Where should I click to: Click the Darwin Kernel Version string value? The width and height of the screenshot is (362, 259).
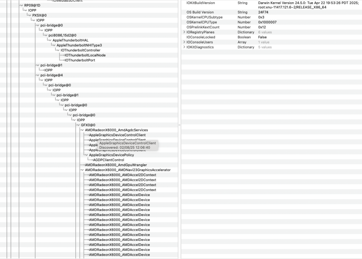click(x=308, y=5)
